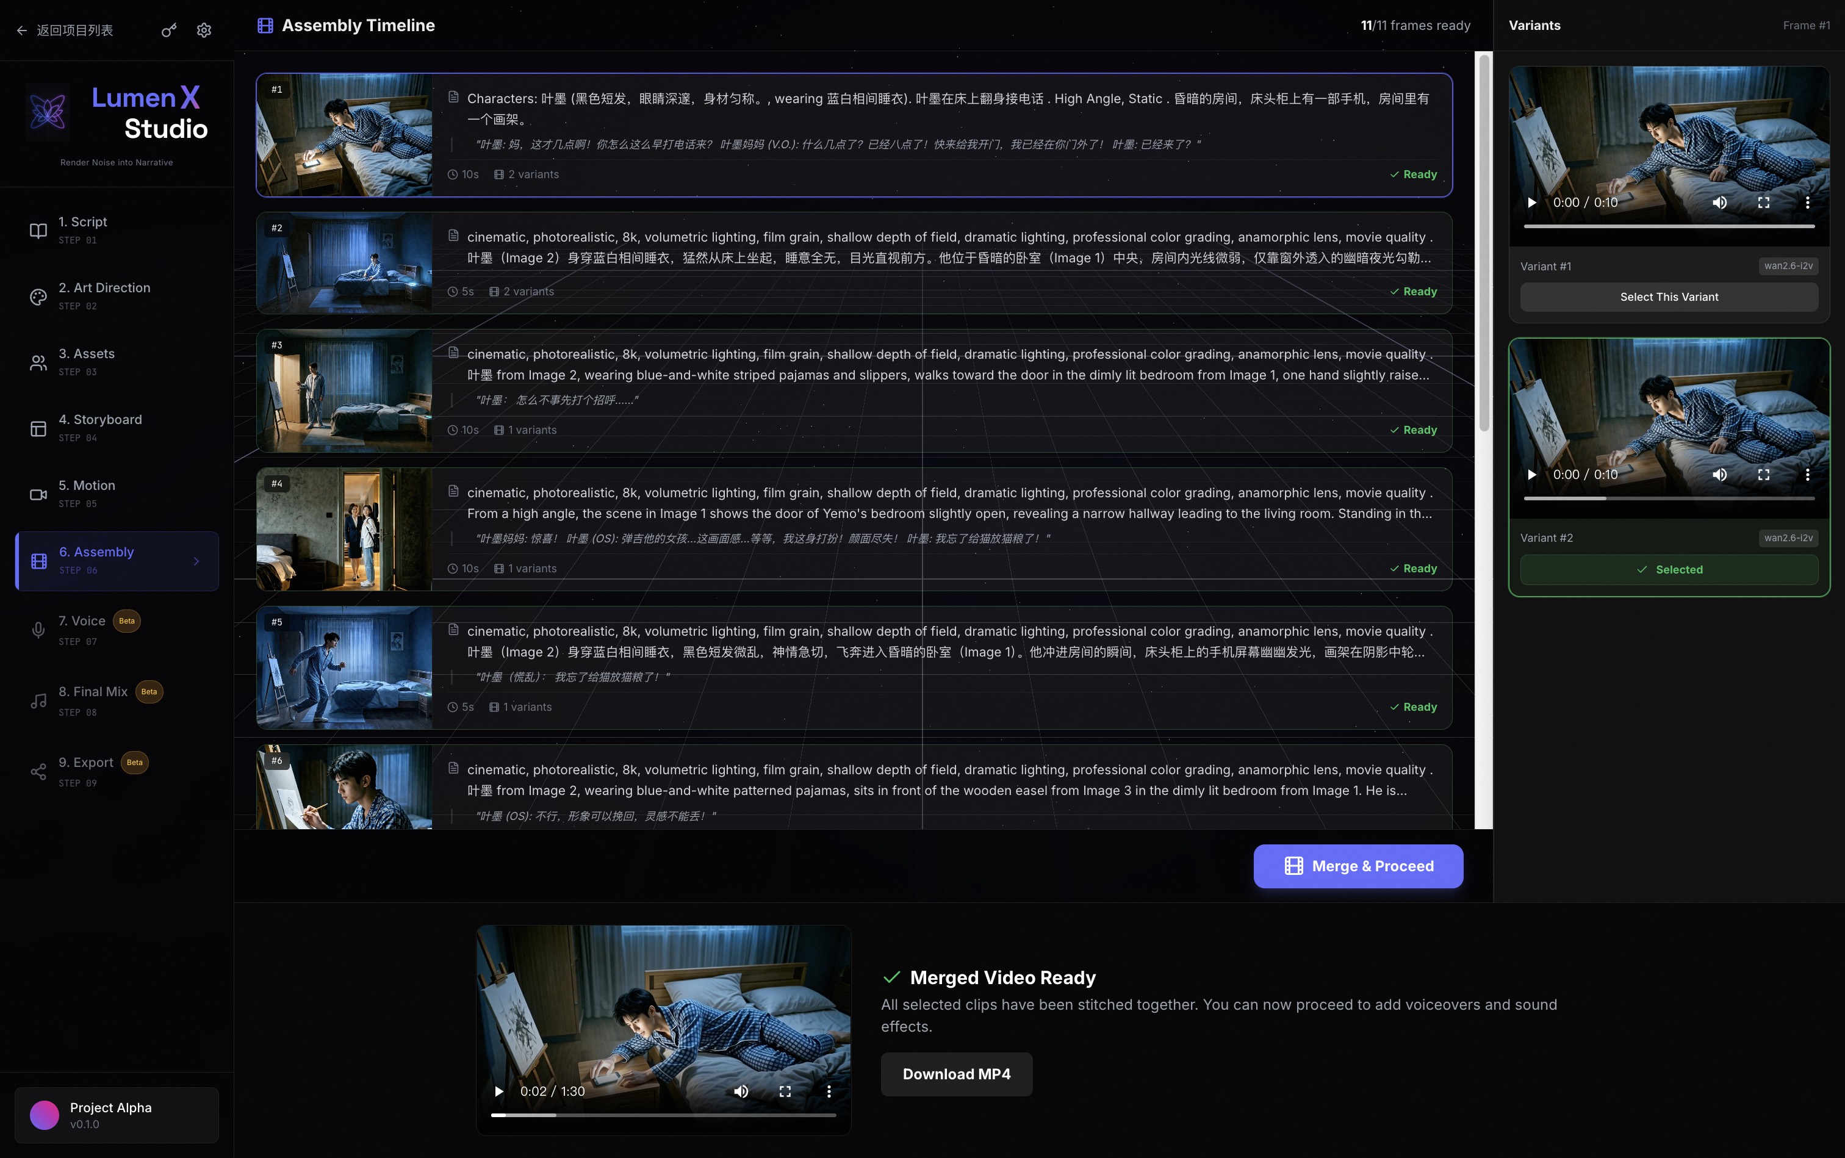The width and height of the screenshot is (1845, 1158).
Task: Go to 4. Storyboard step
Action: [x=117, y=427]
